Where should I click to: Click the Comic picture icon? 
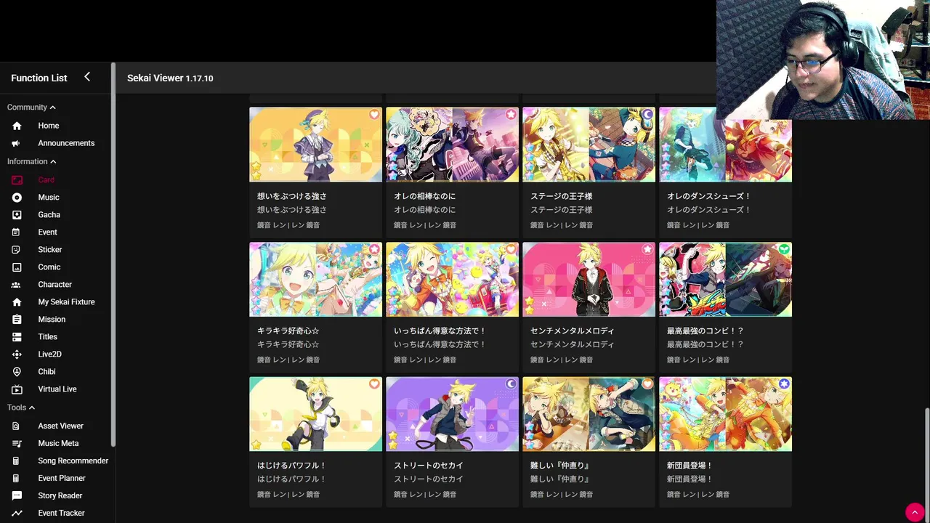17,267
